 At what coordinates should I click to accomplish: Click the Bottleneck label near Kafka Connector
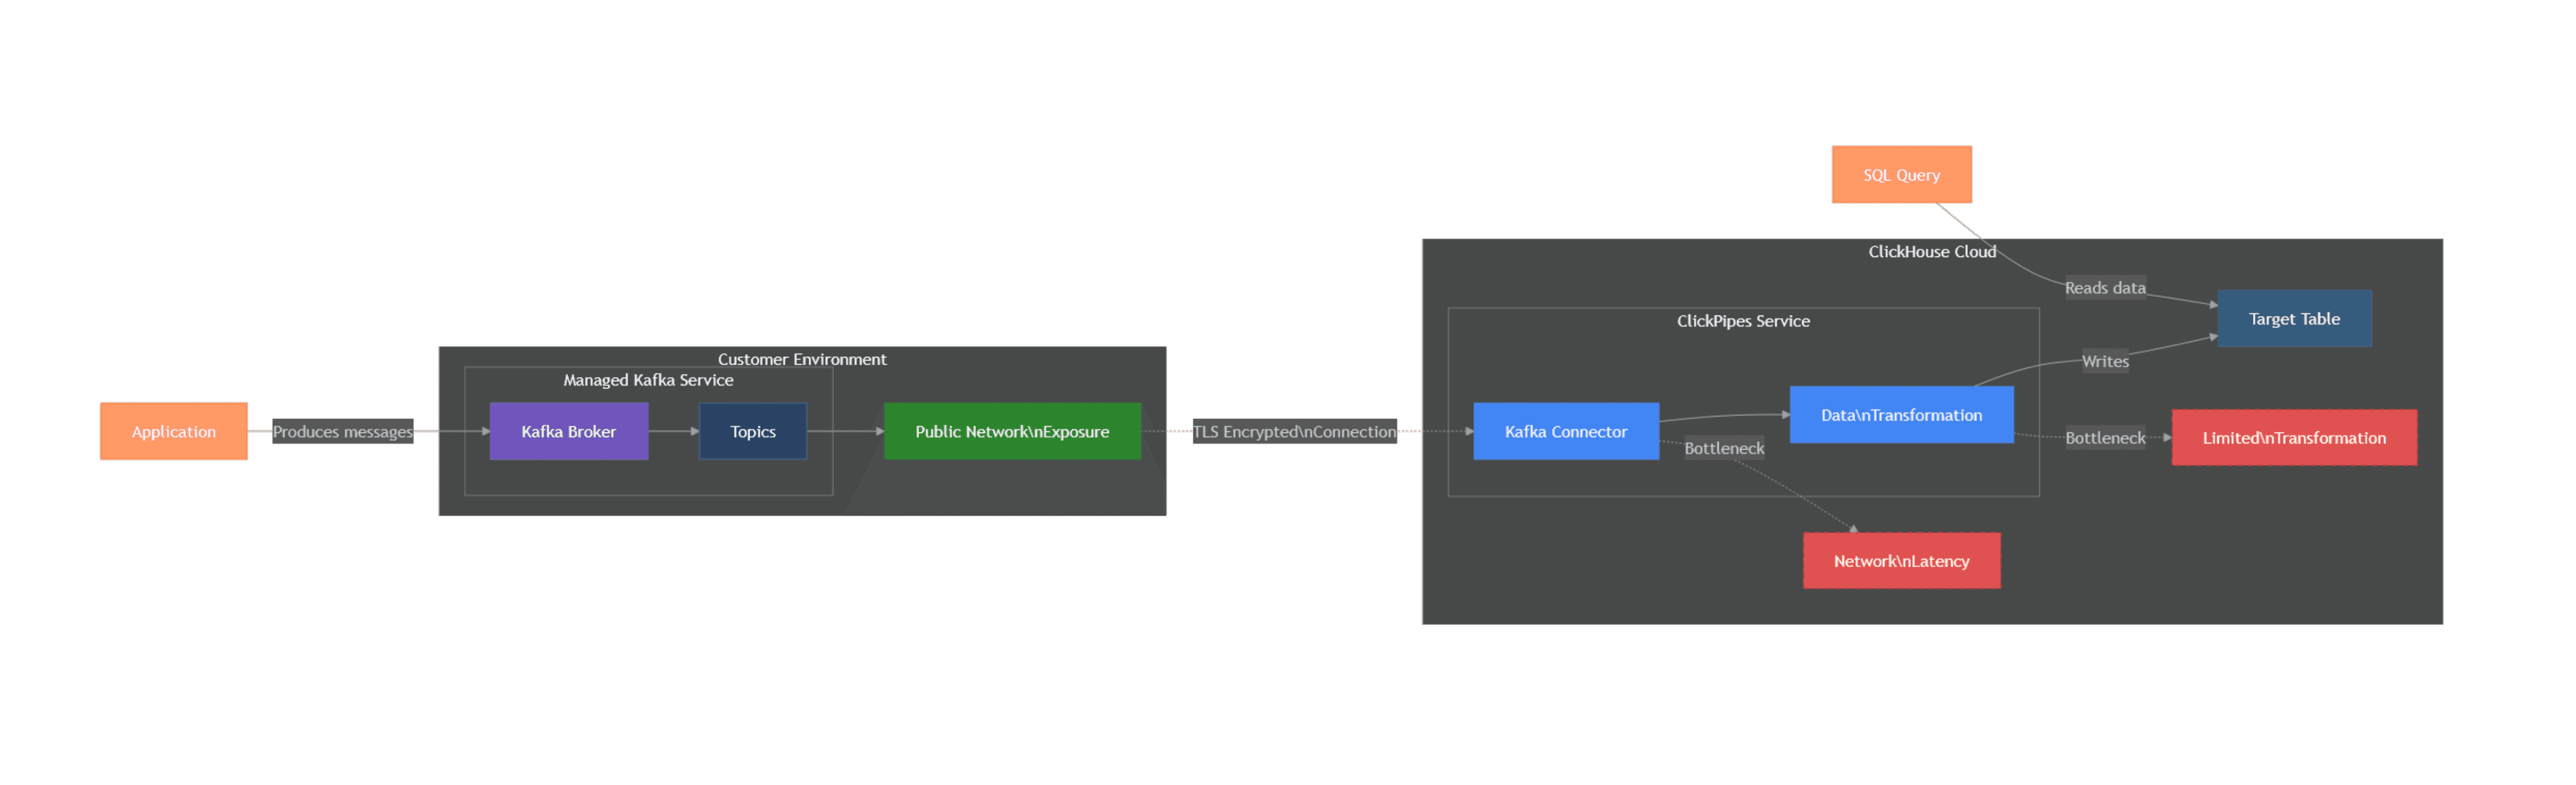click(1724, 447)
